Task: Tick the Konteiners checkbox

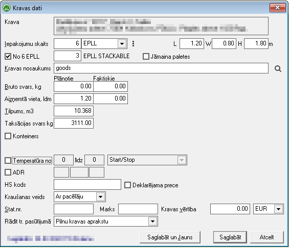Action: 8,136
